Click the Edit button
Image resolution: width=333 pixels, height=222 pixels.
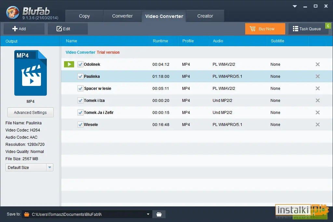[68, 29]
